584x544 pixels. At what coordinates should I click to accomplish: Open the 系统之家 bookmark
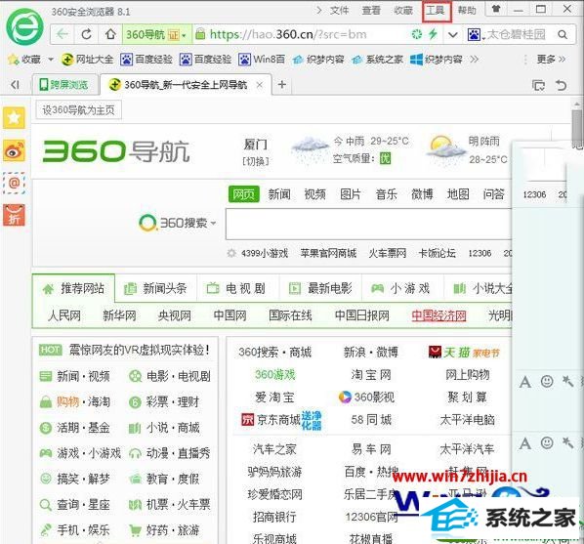pyautogui.click(x=378, y=60)
